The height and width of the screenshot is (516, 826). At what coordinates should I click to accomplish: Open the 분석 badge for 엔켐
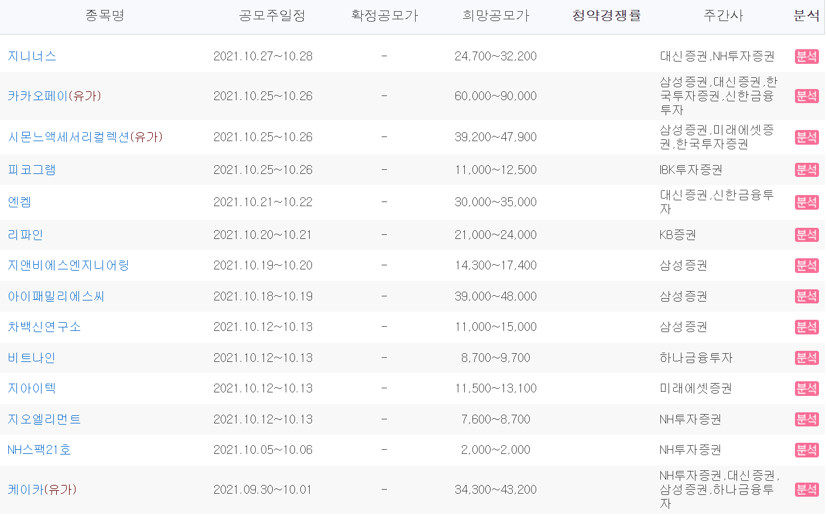(807, 202)
